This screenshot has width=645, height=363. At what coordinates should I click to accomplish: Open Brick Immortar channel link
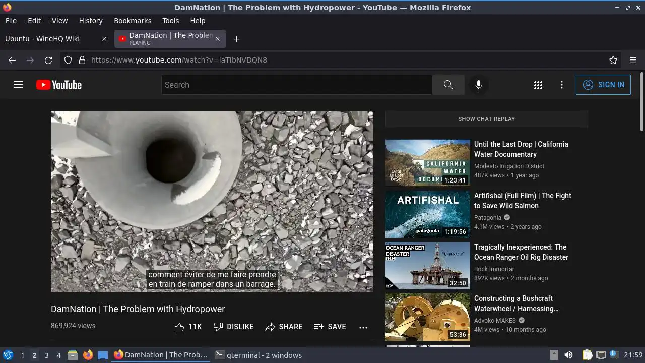pyautogui.click(x=494, y=269)
